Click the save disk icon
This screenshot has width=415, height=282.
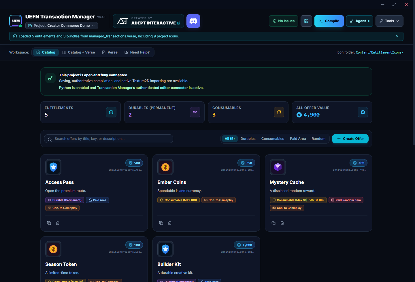tap(306, 21)
